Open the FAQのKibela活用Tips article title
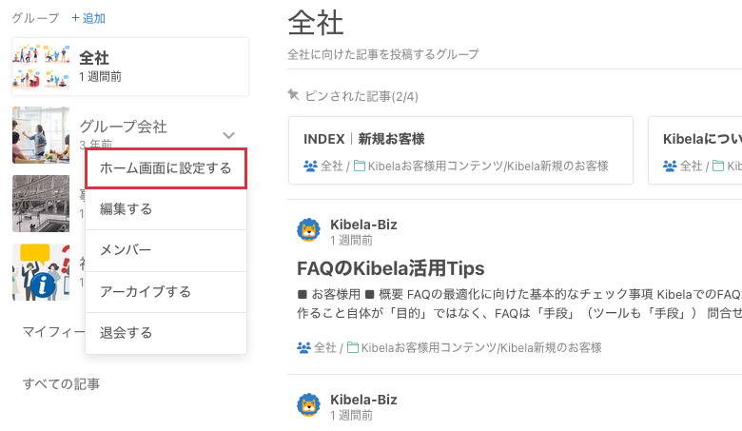The width and height of the screenshot is (742, 431). point(390,267)
